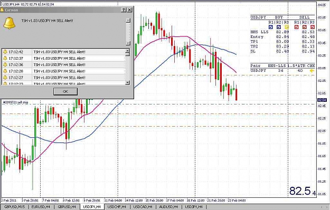Click the '17 Feb 04:00' label on the time axis
The height and width of the screenshot is (210, 330).
[175, 201]
